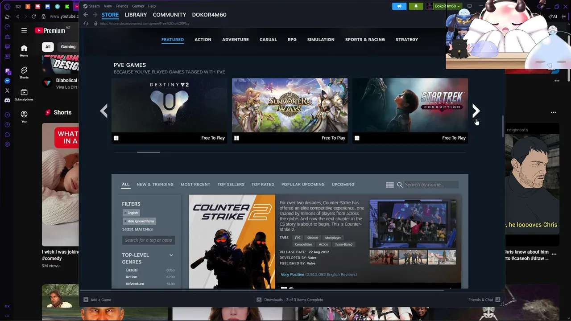
Task: Switch to TOP SELLERS list tab
Action: [231, 185]
